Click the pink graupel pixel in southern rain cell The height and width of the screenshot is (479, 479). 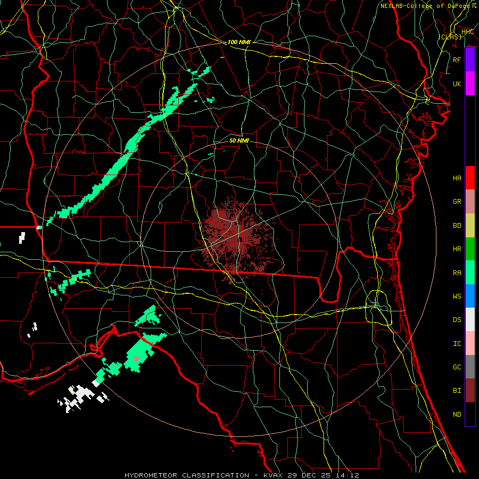point(137,359)
